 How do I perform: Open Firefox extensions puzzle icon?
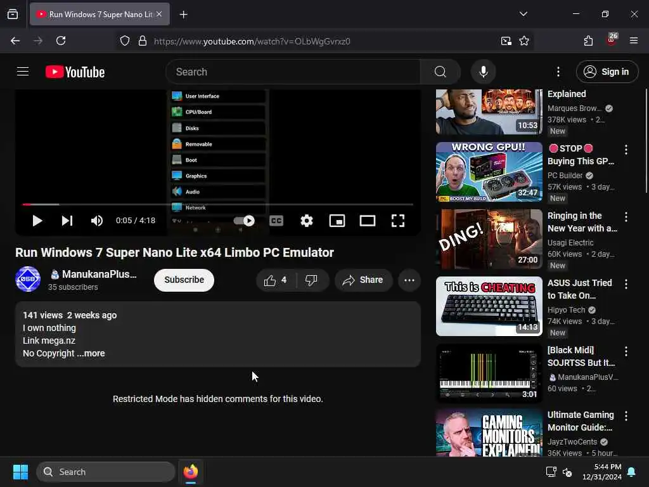588,41
